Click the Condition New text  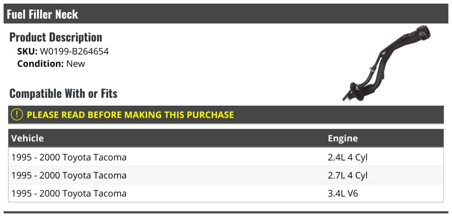51,64
